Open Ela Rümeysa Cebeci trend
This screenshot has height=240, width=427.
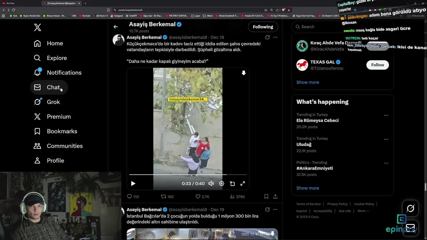(317, 121)
